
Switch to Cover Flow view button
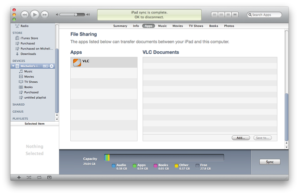coord(235,14)
